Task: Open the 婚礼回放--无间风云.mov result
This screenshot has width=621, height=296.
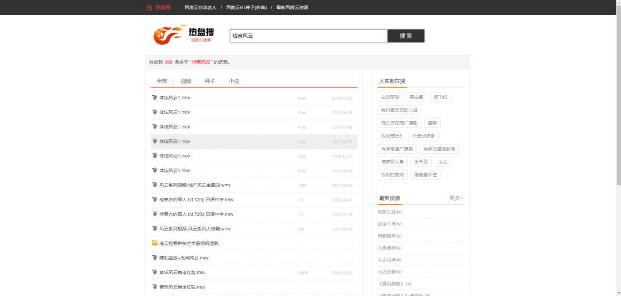Action: pos(184,258)
